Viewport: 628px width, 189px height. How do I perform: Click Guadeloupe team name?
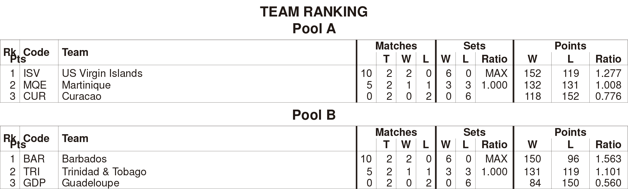click(91, 183)
